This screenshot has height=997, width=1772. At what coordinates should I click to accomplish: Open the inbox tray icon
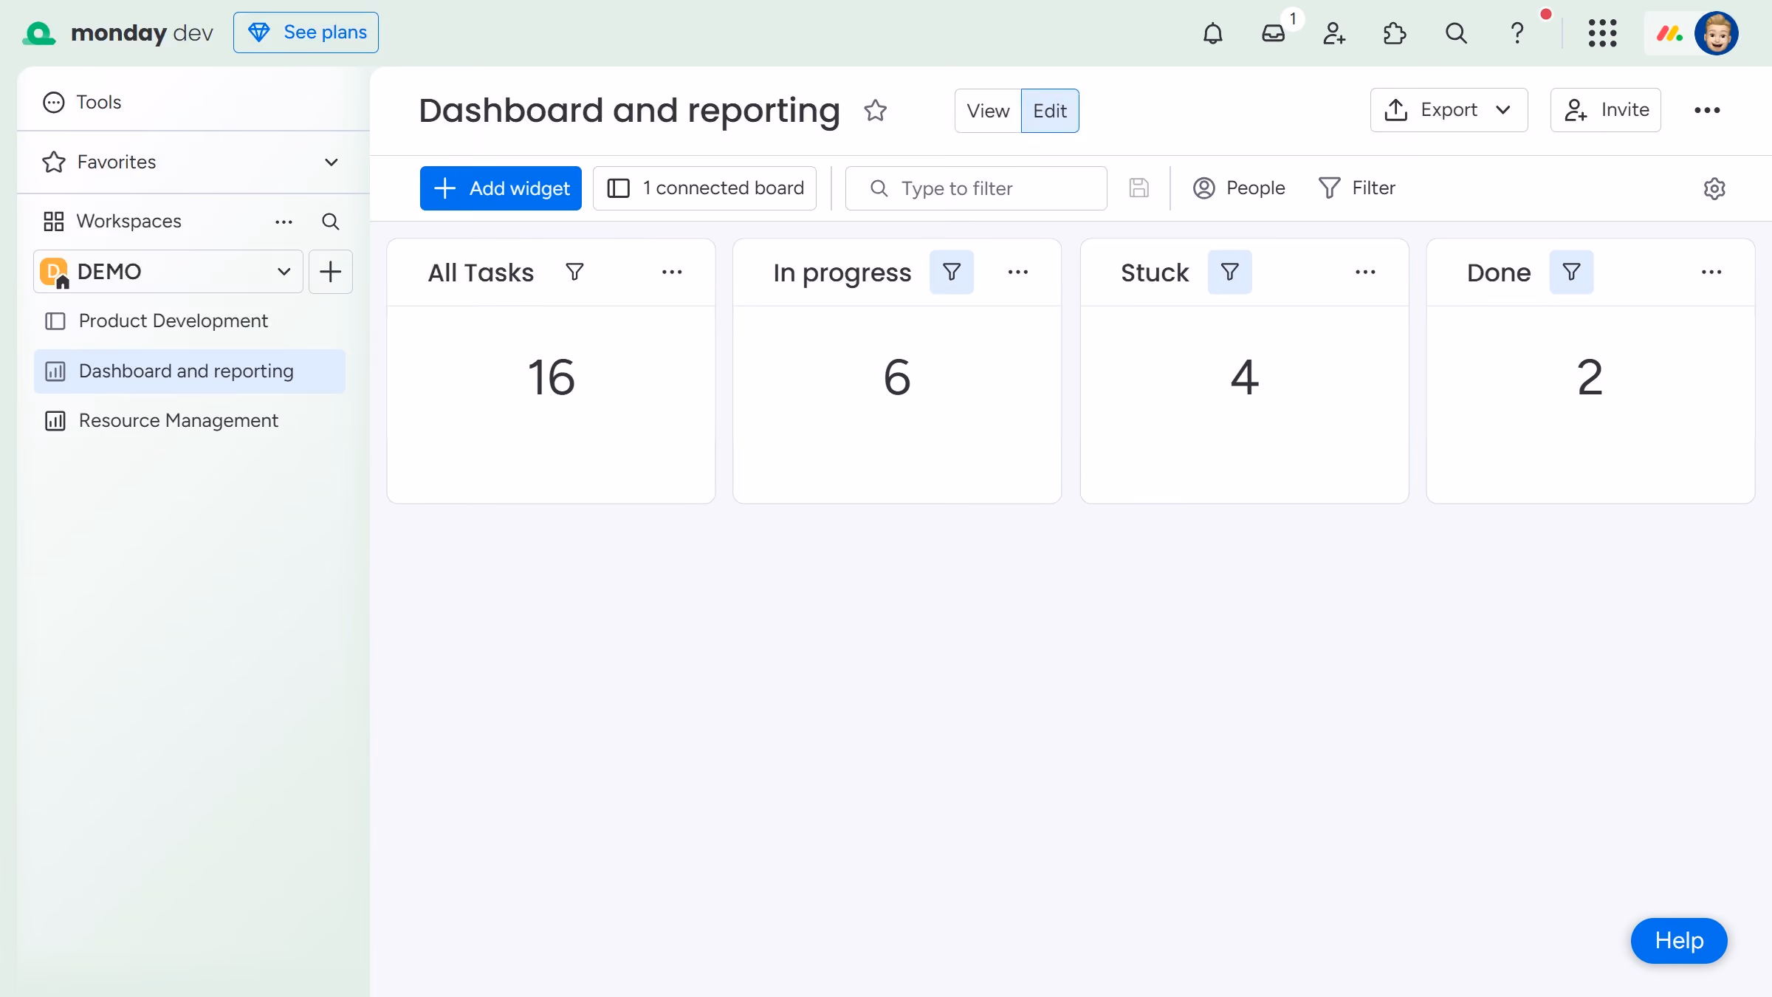pos(1274,33)
